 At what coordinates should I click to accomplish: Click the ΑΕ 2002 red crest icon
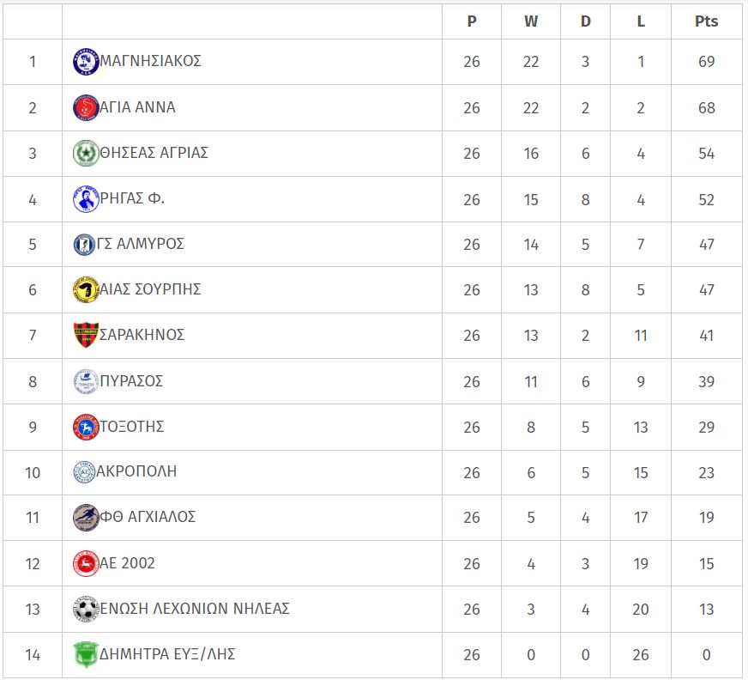click(x=86, y=563)
